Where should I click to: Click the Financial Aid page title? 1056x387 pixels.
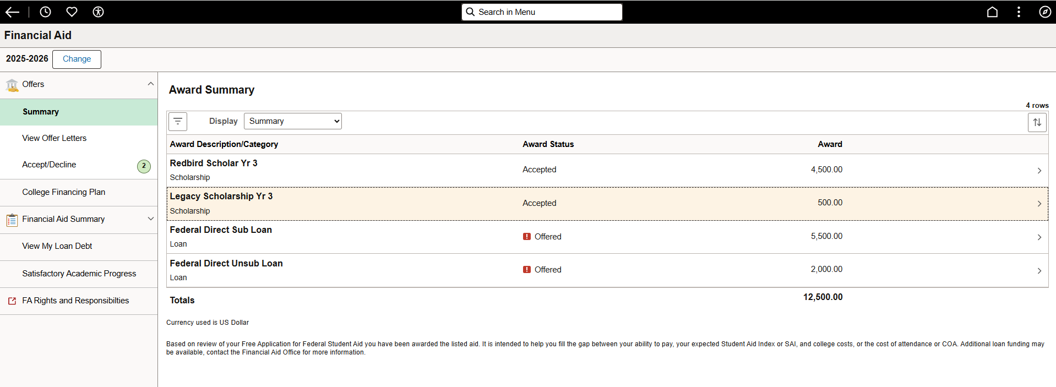click(38, 35)
